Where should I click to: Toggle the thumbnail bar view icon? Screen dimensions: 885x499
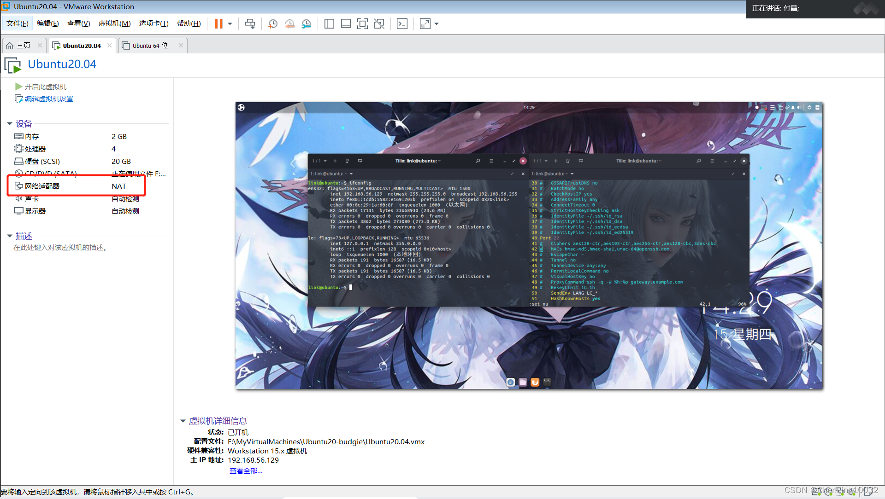pos(346,24)
